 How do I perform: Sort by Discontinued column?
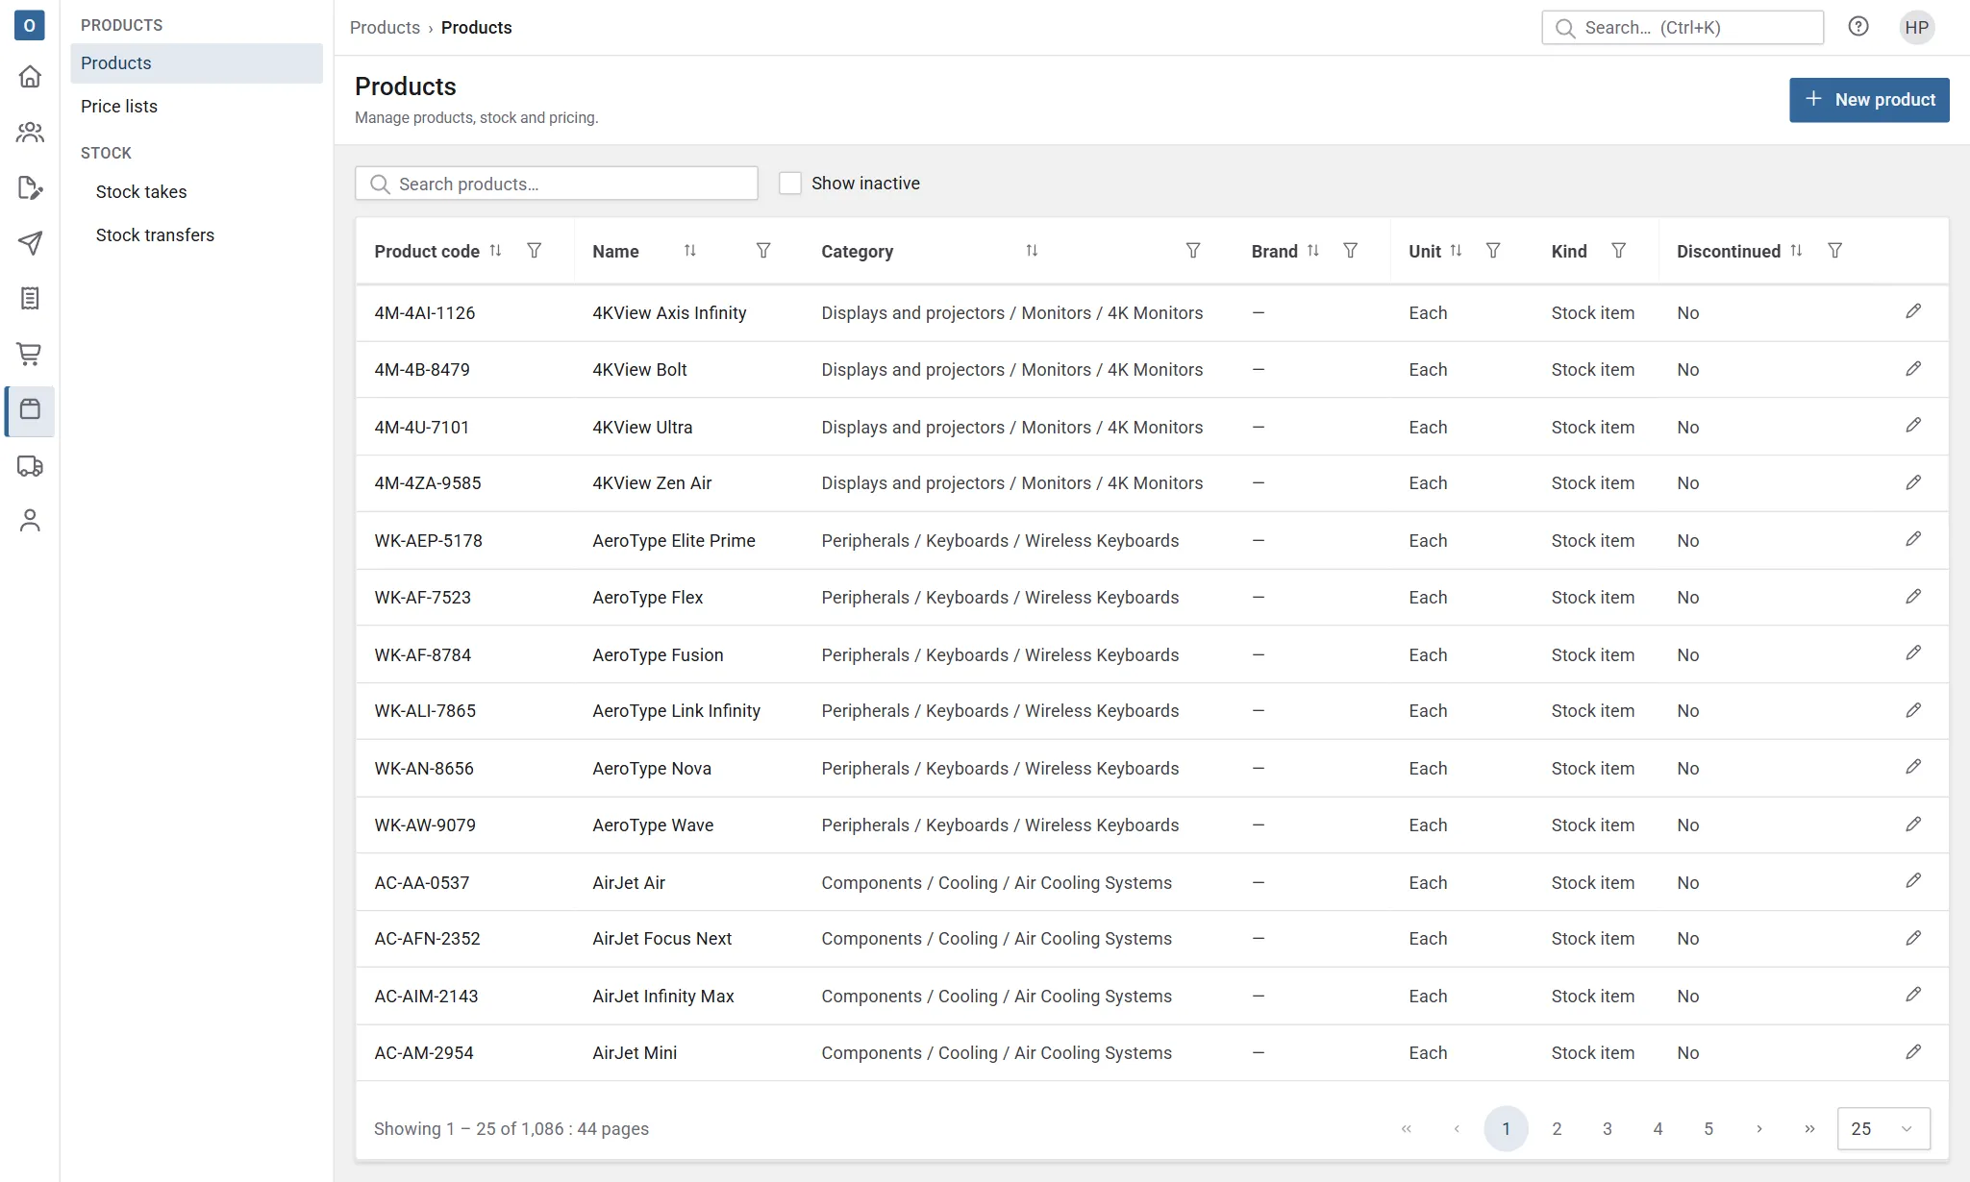pyautogui.click(x=1796, y=251)
